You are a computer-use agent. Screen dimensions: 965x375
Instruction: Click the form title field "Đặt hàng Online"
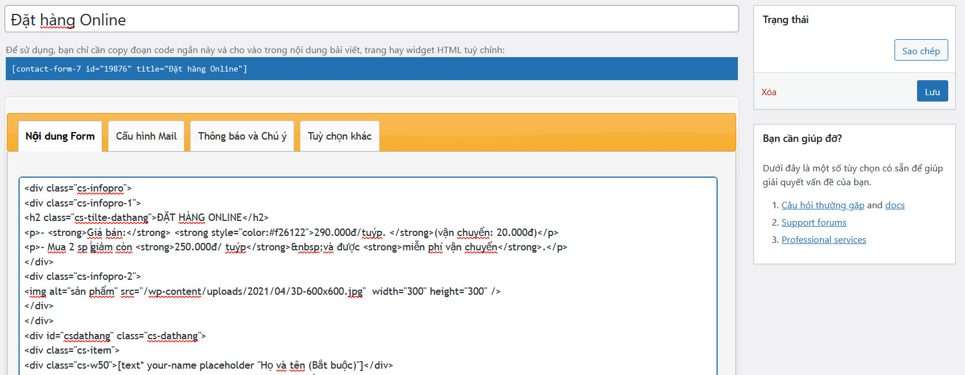click(371, 20)
